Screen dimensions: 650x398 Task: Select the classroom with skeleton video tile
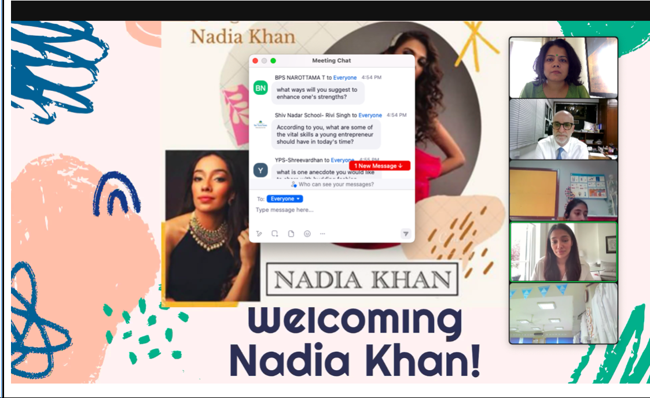(563, 190)
